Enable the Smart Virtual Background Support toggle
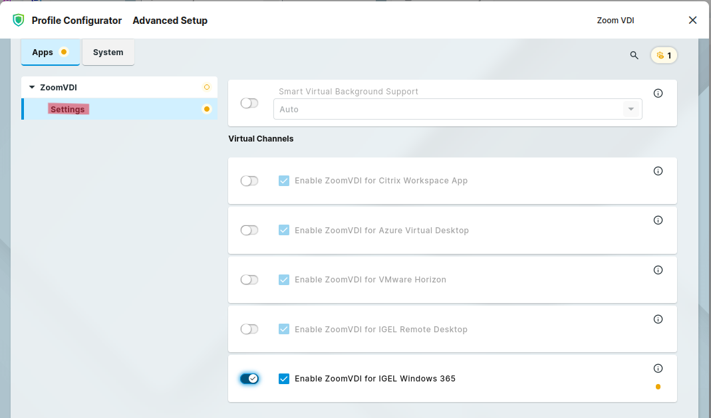 249,103
